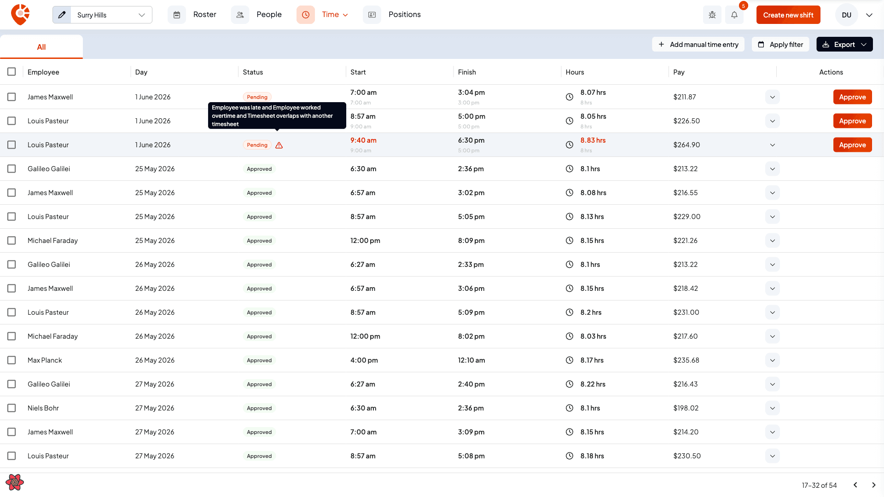The image size is (884, 497).
Task: Click clock icon next to 8.22 hrs
Action: tap(570, 384)
